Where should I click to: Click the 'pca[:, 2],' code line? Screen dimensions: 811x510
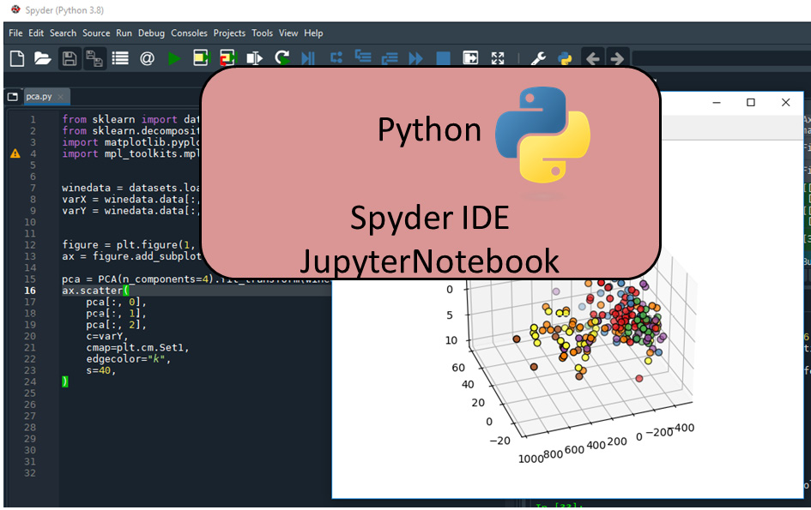[x=117, y=325]
